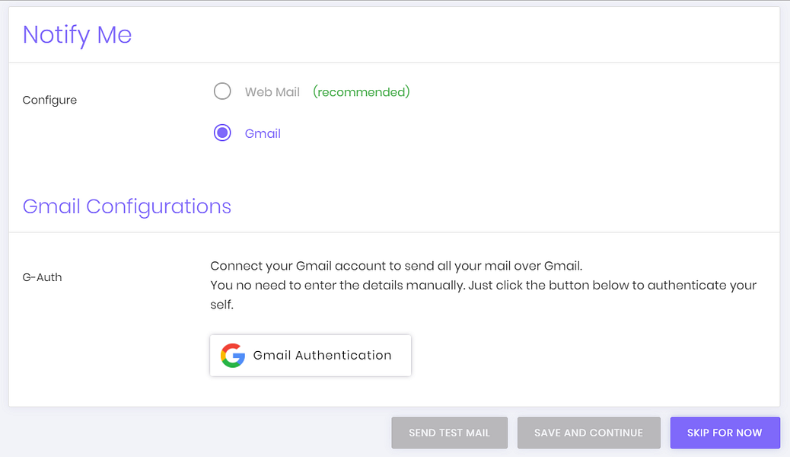Click the currently selected Gmail option
Viewport: 790px width, 457px height.
(221, 132)
